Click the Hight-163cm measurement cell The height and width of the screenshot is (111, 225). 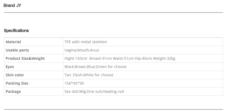pos(143,58)
